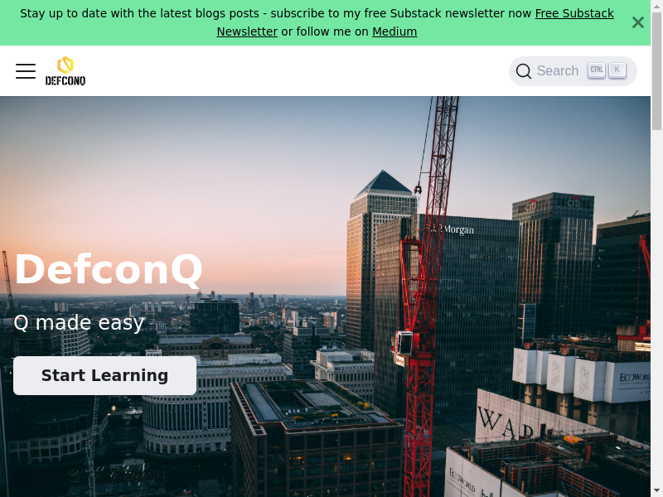Click the CTRL key badge in search
The width and height of the screenshot is (663, 497).
597,70
